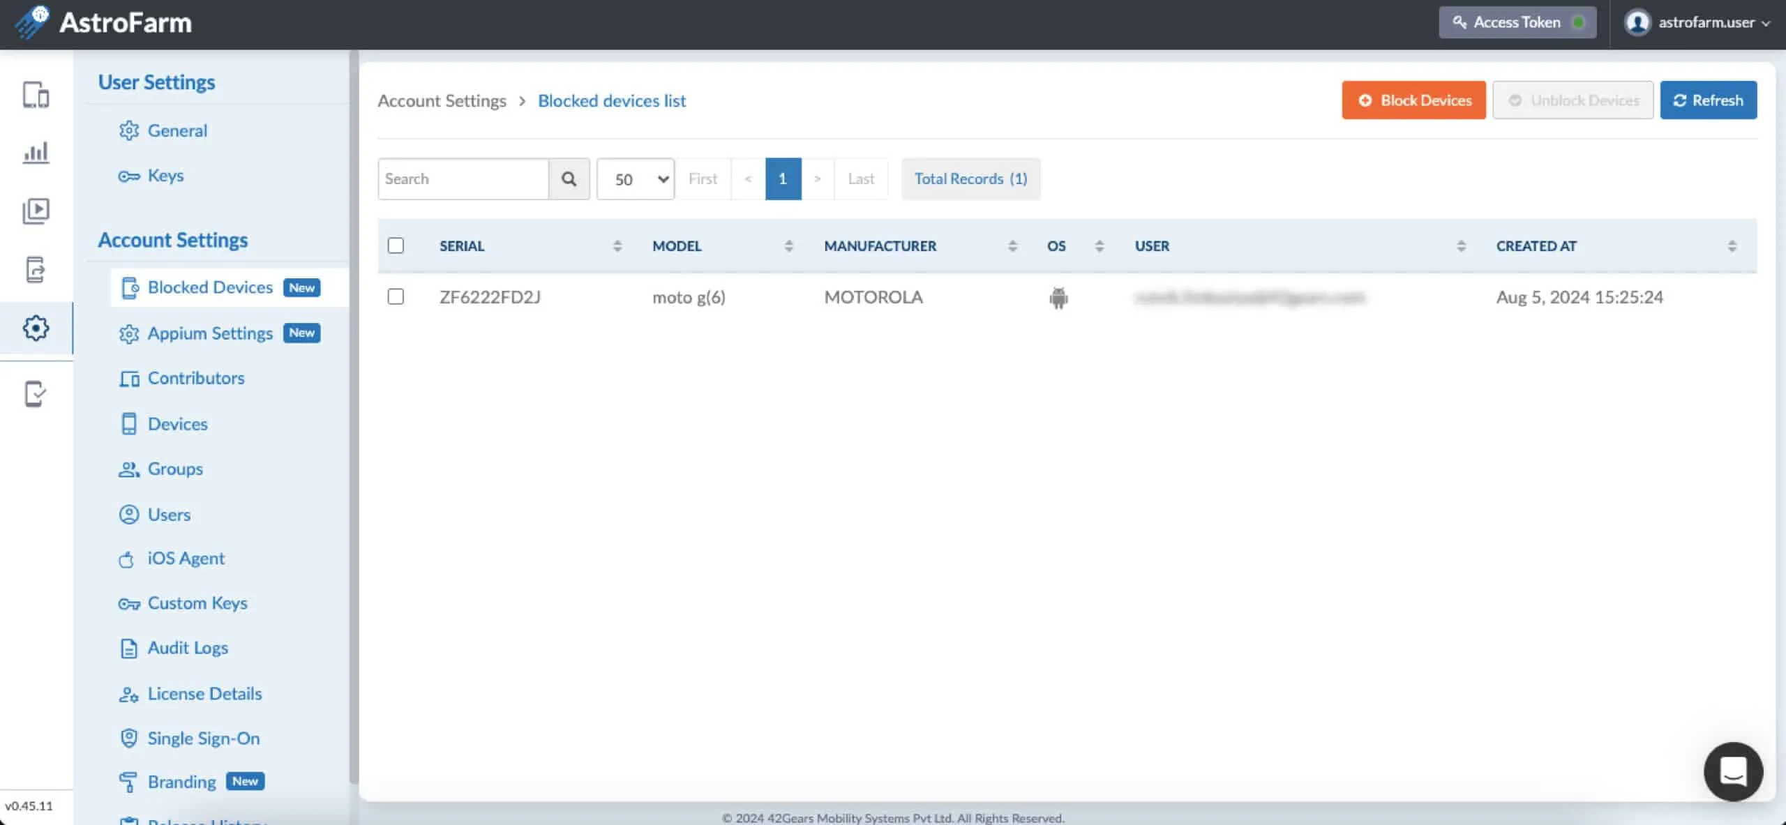Click the green Access Token status dot
Screen dimensions: 1786x825
pyautogui.click(x=1578, y=22)
